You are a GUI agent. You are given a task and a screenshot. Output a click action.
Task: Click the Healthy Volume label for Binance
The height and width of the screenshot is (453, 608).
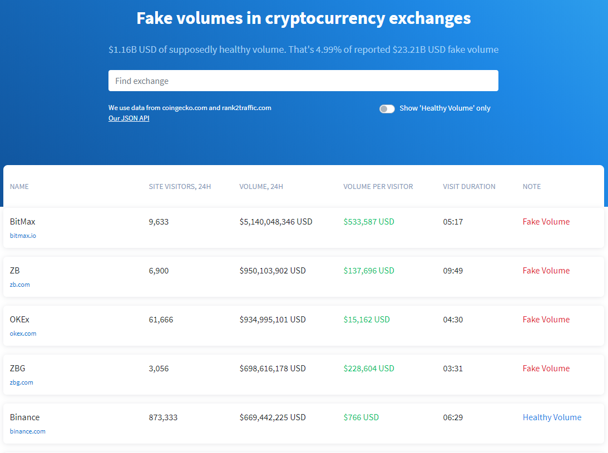coord(552,417)
